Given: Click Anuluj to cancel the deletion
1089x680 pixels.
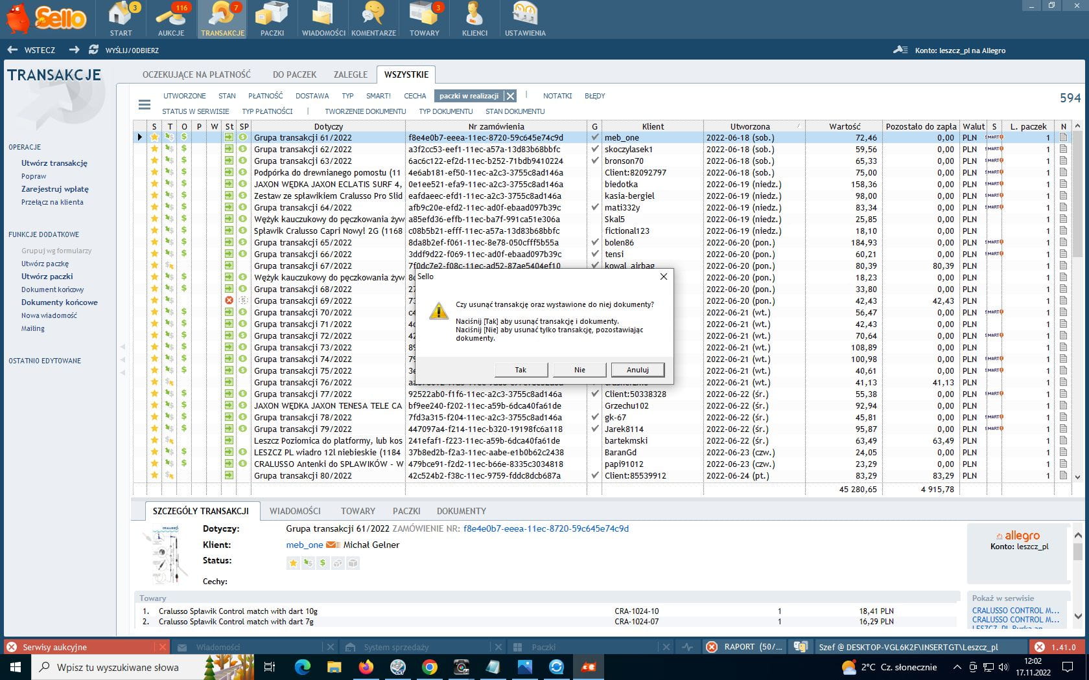Looking at the screenshot, I should (637, 370).
